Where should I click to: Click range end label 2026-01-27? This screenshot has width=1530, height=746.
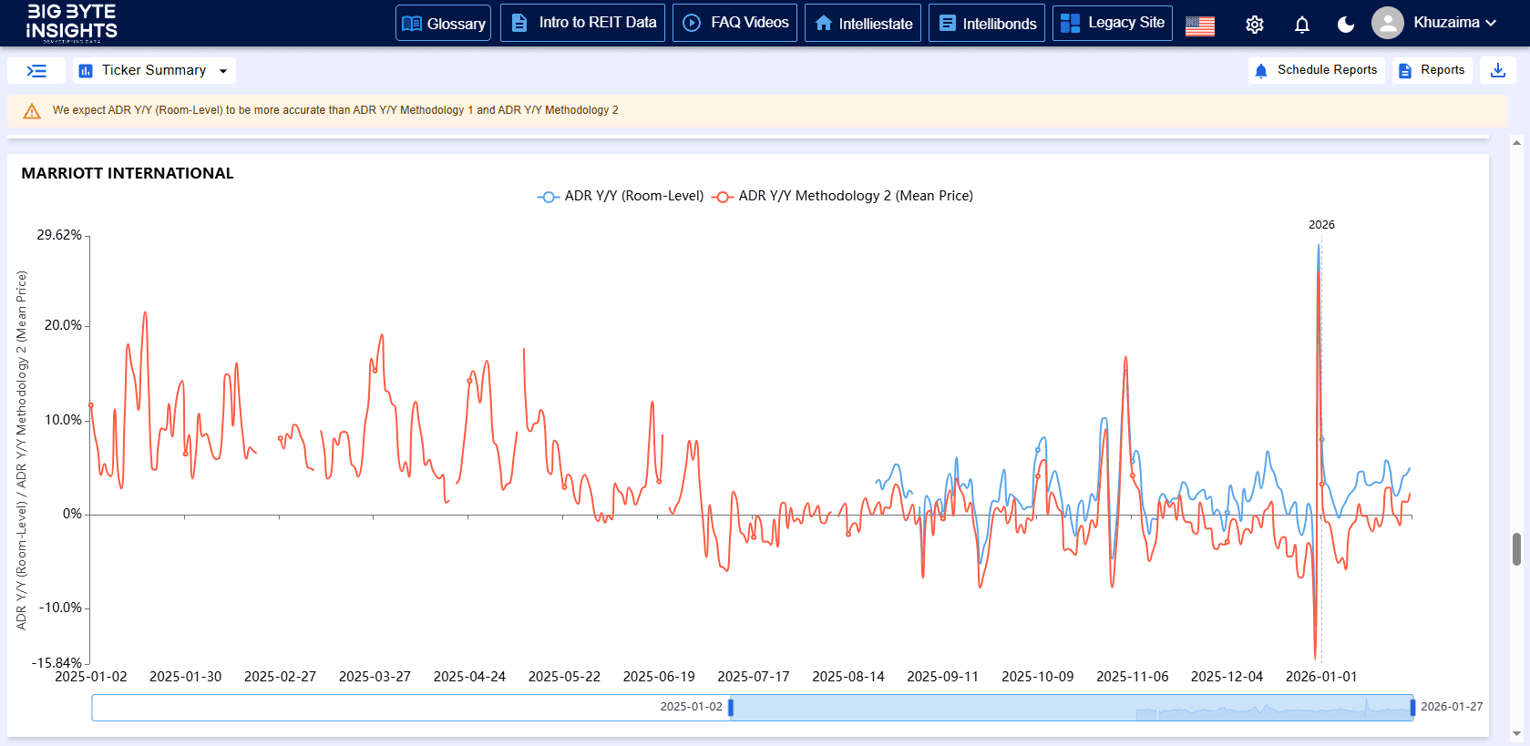click(1452, 707)
